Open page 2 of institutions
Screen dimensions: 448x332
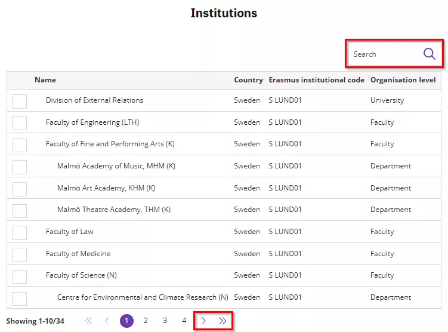[x=146, y=321]
